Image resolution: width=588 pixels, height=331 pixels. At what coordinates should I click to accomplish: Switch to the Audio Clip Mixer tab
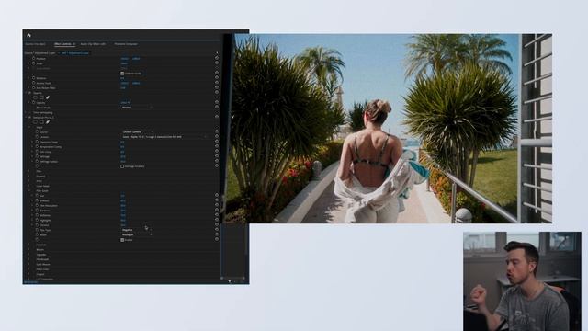click(93, 44)
